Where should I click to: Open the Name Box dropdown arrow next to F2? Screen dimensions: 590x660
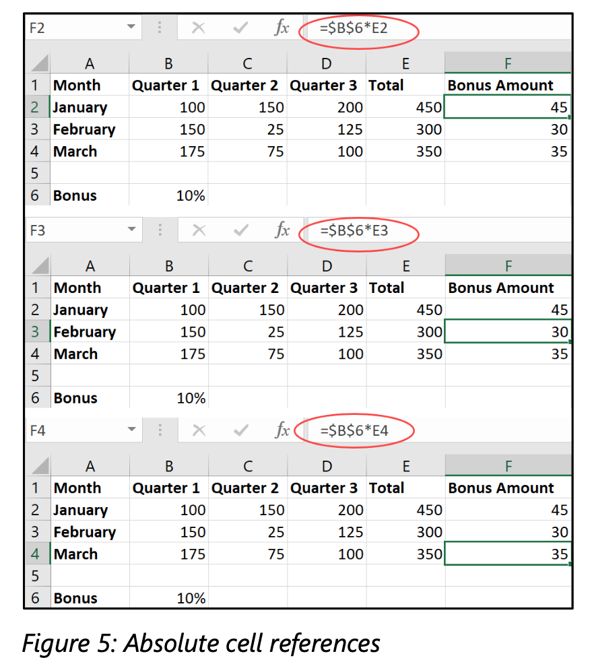tap(131, 28)
